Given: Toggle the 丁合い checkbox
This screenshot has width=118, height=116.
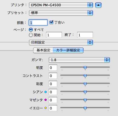Looking at the screenshot, I should coord(51,22).
